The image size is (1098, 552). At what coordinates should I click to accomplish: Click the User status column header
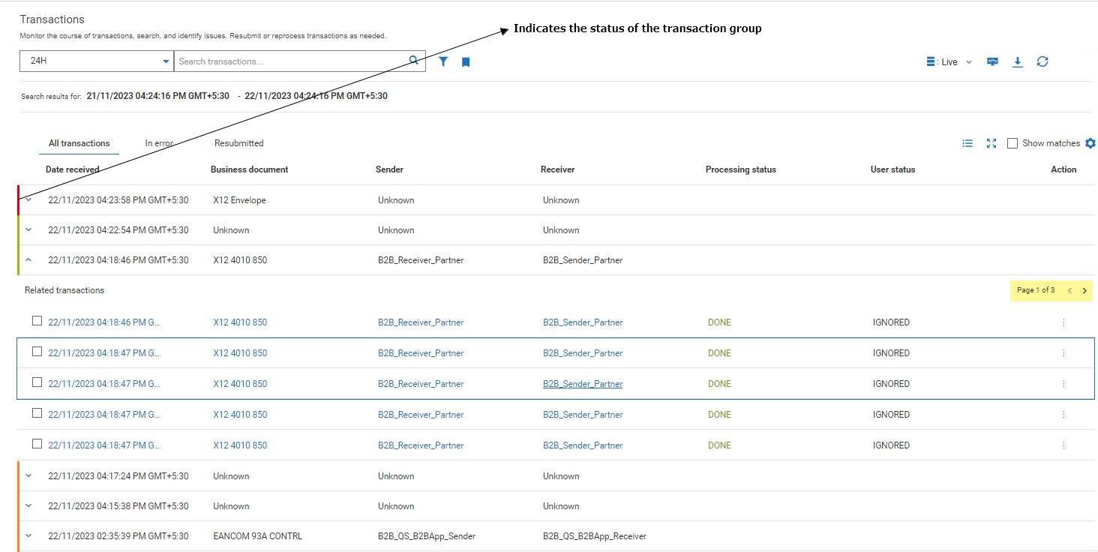[892, 169]
